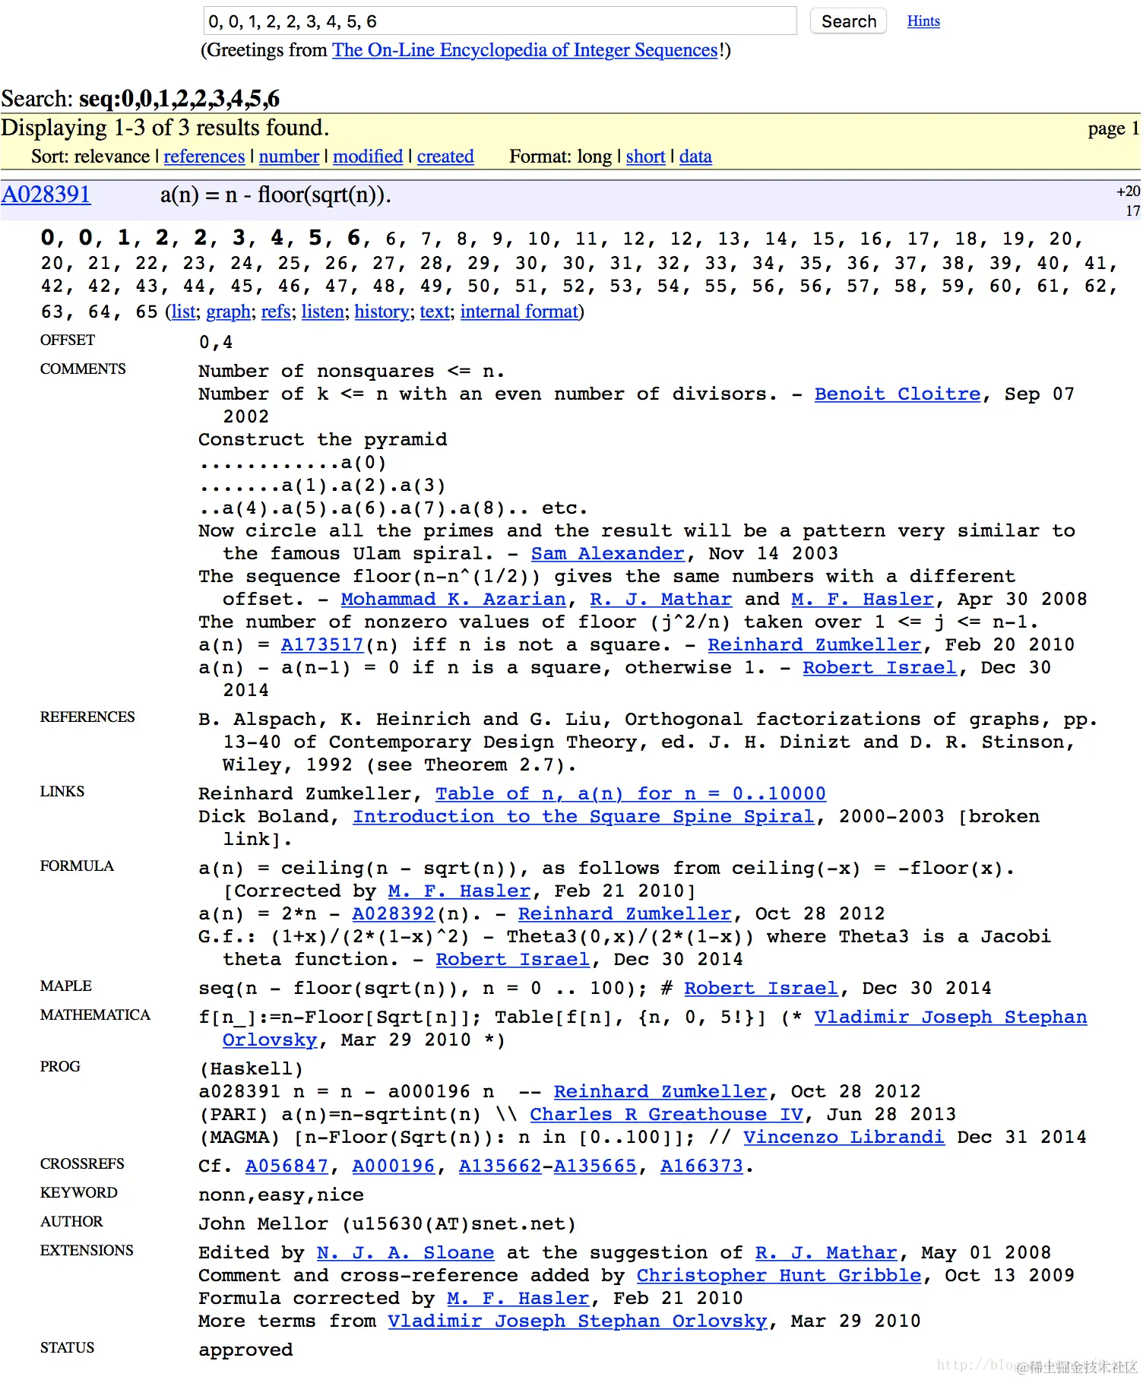This screenshot has height=1380, width=1143.
Task: Open R. J. Mathar link in comments
Action: click(x=660, y=600)
